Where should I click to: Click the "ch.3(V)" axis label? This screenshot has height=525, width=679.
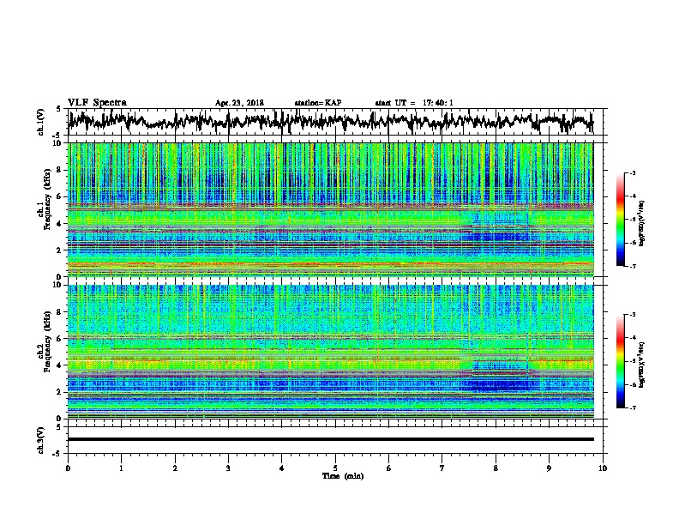coord(41,440)
